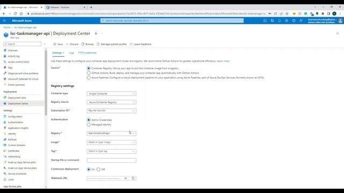The image size is (344, 193).
Task: Open the top-bar feedback icon
Action: point(301,20)
